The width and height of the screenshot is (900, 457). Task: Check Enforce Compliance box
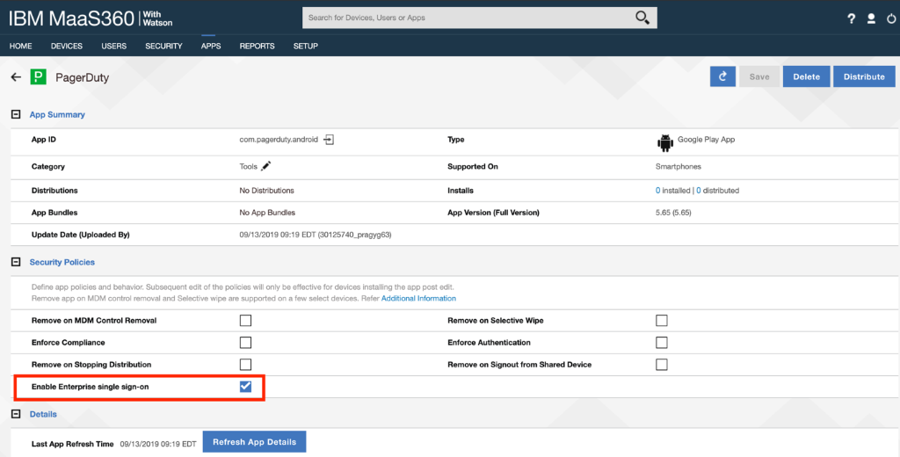246,343
